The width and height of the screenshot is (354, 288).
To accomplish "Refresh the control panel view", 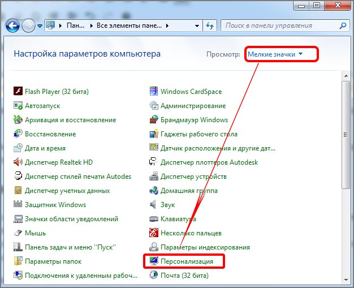I will pyautogui.click(x=210, y=26).
